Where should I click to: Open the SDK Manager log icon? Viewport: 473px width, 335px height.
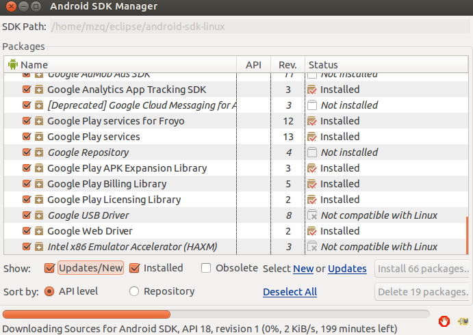463,321
